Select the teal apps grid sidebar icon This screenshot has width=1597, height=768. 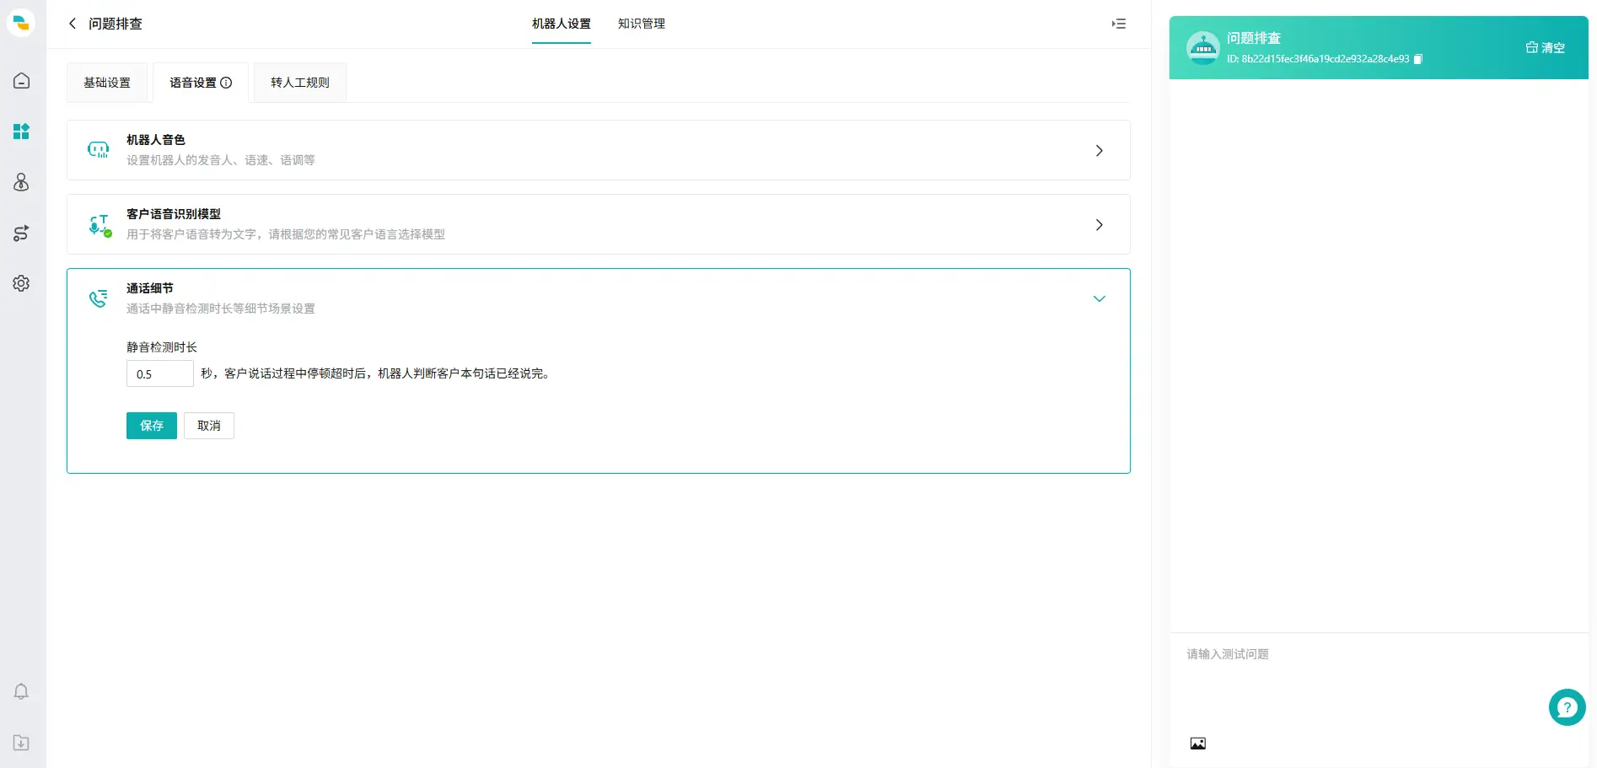(x=22, y=132)
